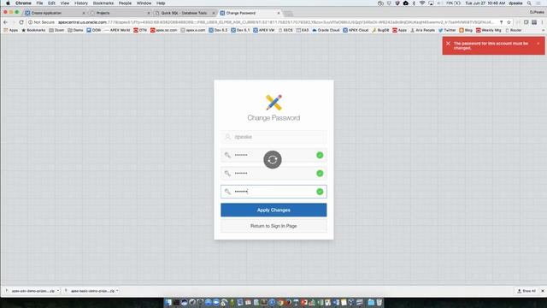Viewport: 547px width, 308px height.
Task: Open the Demo bookmark folder
Action: pyautogui.click(x=75, y=30)
